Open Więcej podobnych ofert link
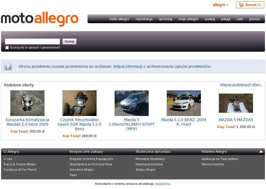This screenshot has width=266, height=189. pyautogui.click(x=241, y=85)
